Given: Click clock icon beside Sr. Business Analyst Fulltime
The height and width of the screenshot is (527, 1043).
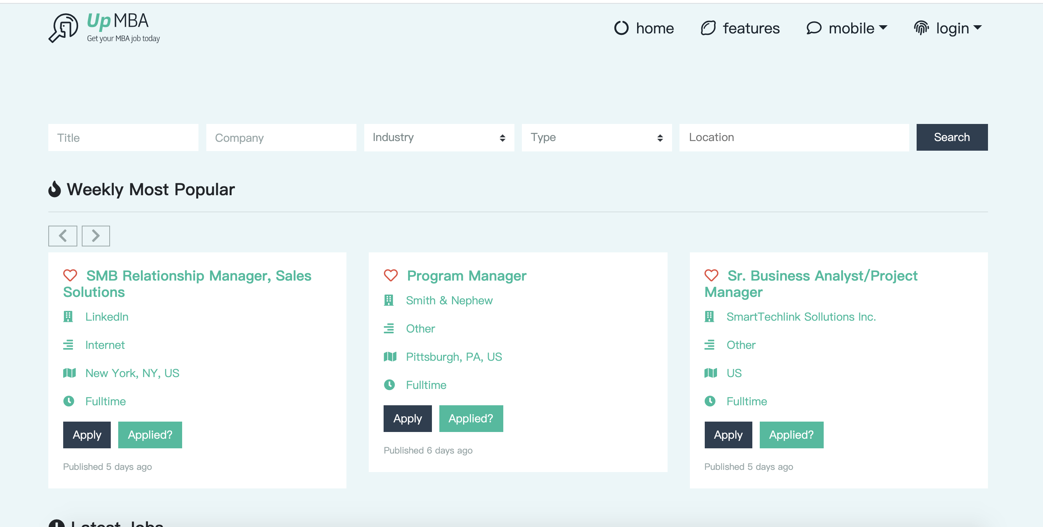Looking at the screenshot, I should (709, 401).
